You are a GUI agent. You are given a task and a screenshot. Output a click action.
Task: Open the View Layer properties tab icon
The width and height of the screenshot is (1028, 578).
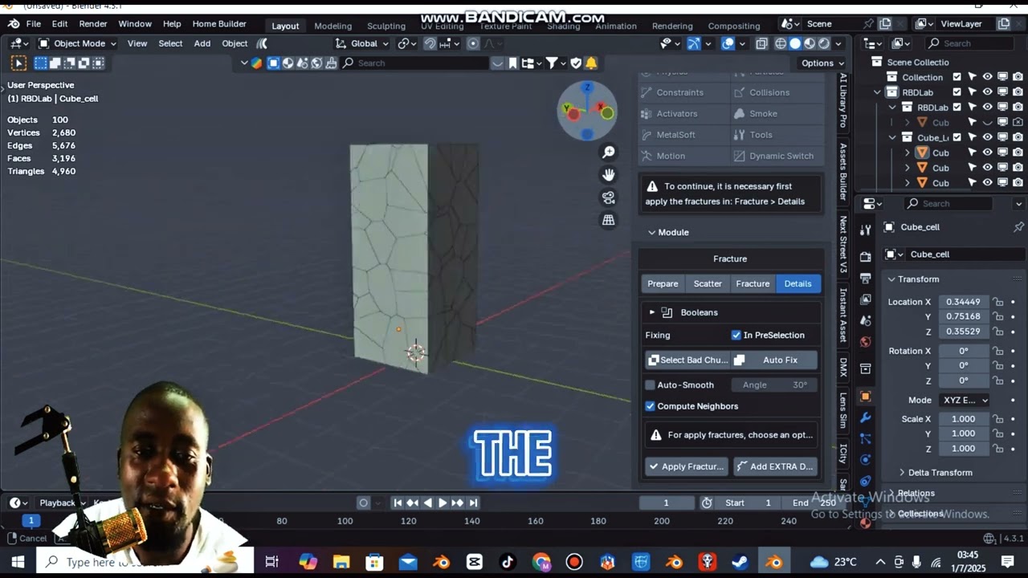click(865, 299)
